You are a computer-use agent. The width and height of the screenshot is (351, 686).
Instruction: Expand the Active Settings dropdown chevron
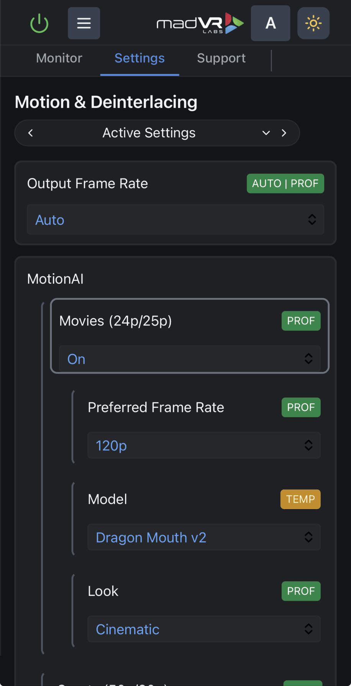pos(266,133)
